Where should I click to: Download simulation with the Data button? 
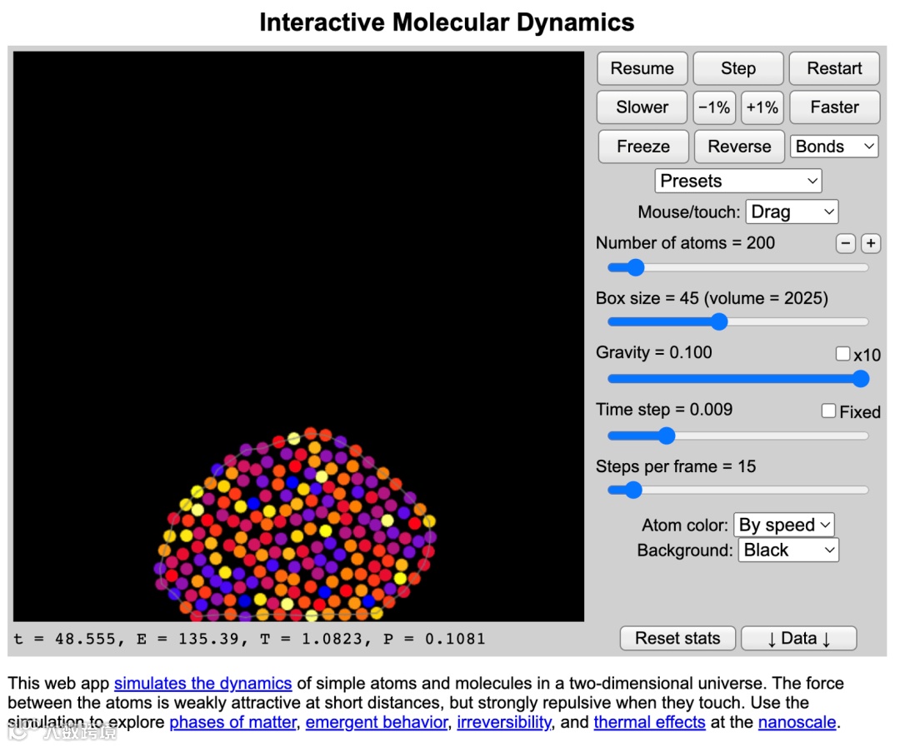[x=799, y=638]
